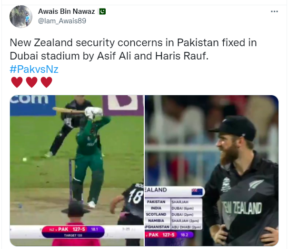Viewport: 288px width, 249px height.
Task: Click the tweet text about Dubai stadium
Action: [x=133, y=49]
